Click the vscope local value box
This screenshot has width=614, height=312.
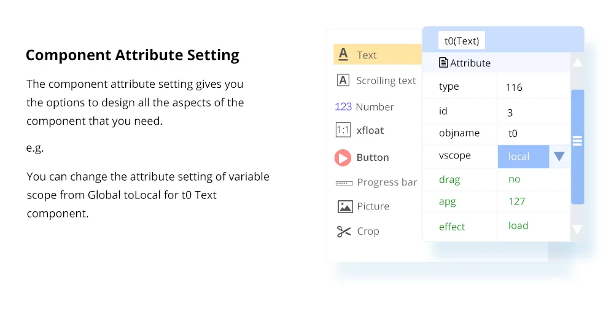[x=523, y=157]
